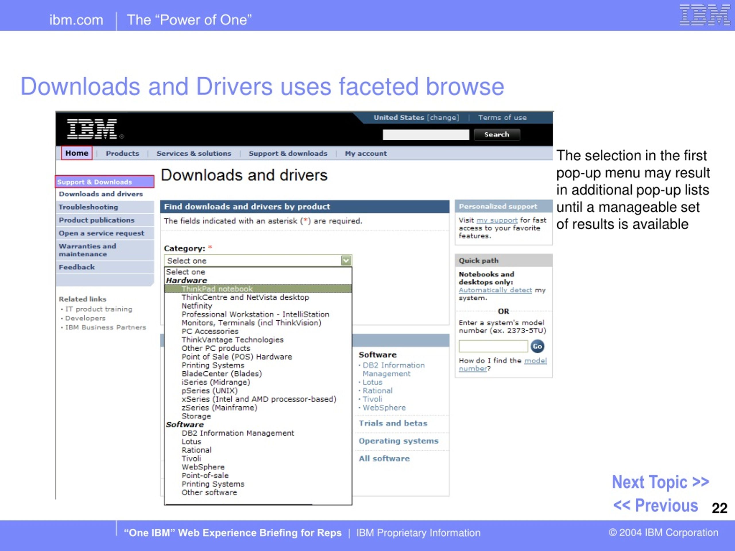
Task: Open the Operating systems link
Action: point(399,441)
